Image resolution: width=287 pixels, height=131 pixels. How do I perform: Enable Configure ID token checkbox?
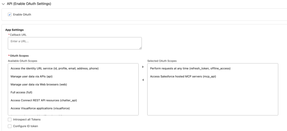(10, 126)
